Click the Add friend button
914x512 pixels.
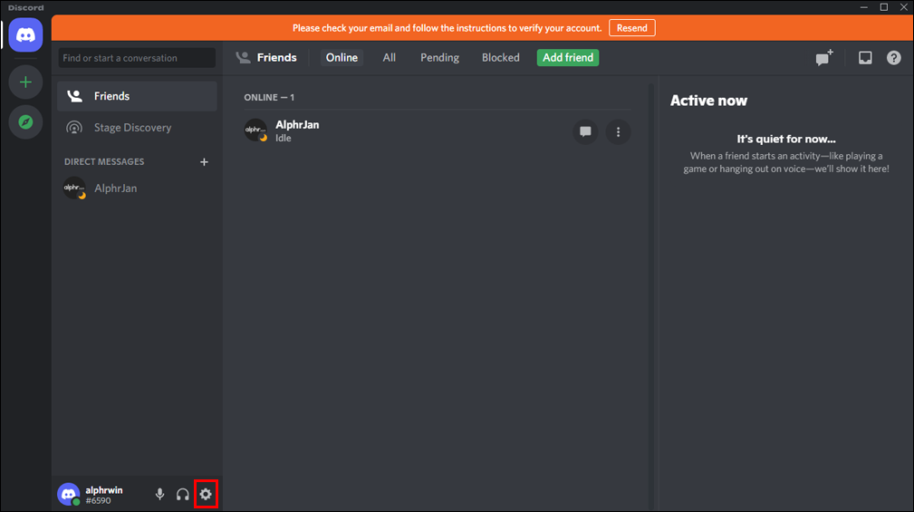[x=568, y=58]
